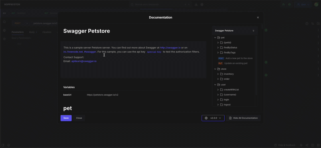The height and width of the screenshot is (148, 321).
Task: Open the irc.freenode.net, #swagger link
Action: pyautogui.click(x=80, y=52)
